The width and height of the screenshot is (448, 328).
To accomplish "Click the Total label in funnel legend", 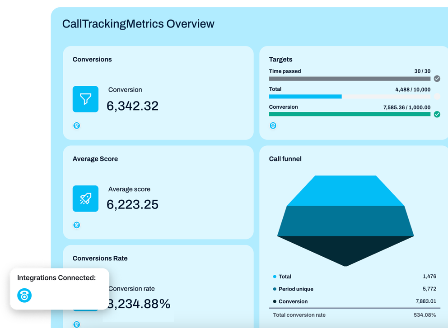I will click(x=285, y=277).
